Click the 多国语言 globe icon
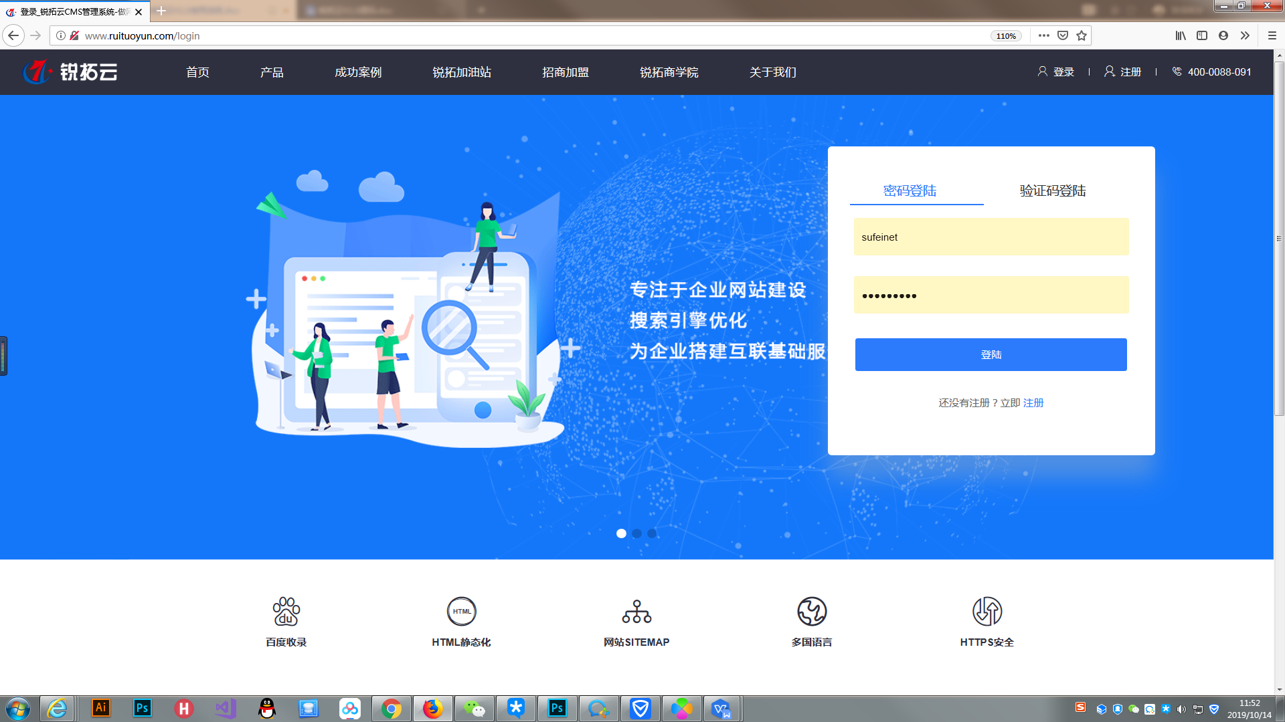 point(811,610)
